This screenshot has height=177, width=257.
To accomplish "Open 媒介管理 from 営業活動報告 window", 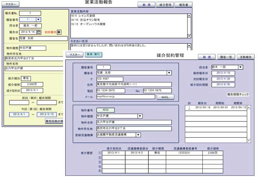I will (165, 5).
